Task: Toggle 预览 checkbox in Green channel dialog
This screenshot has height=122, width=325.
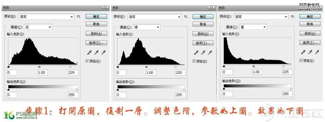Action: click(194, 61)
